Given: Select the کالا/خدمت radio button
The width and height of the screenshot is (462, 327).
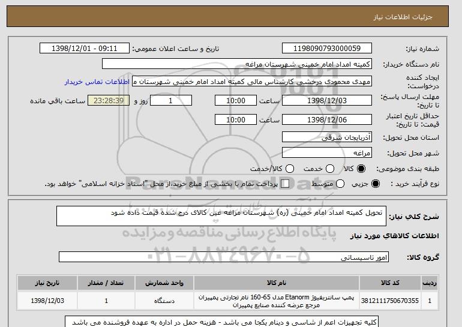Looking at the screenshot, I should tap(290, 169).
